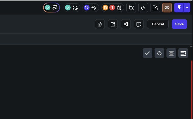Open the actions pill showing 15
Viewport: 193px width, 119px height.
click(91, 8)
